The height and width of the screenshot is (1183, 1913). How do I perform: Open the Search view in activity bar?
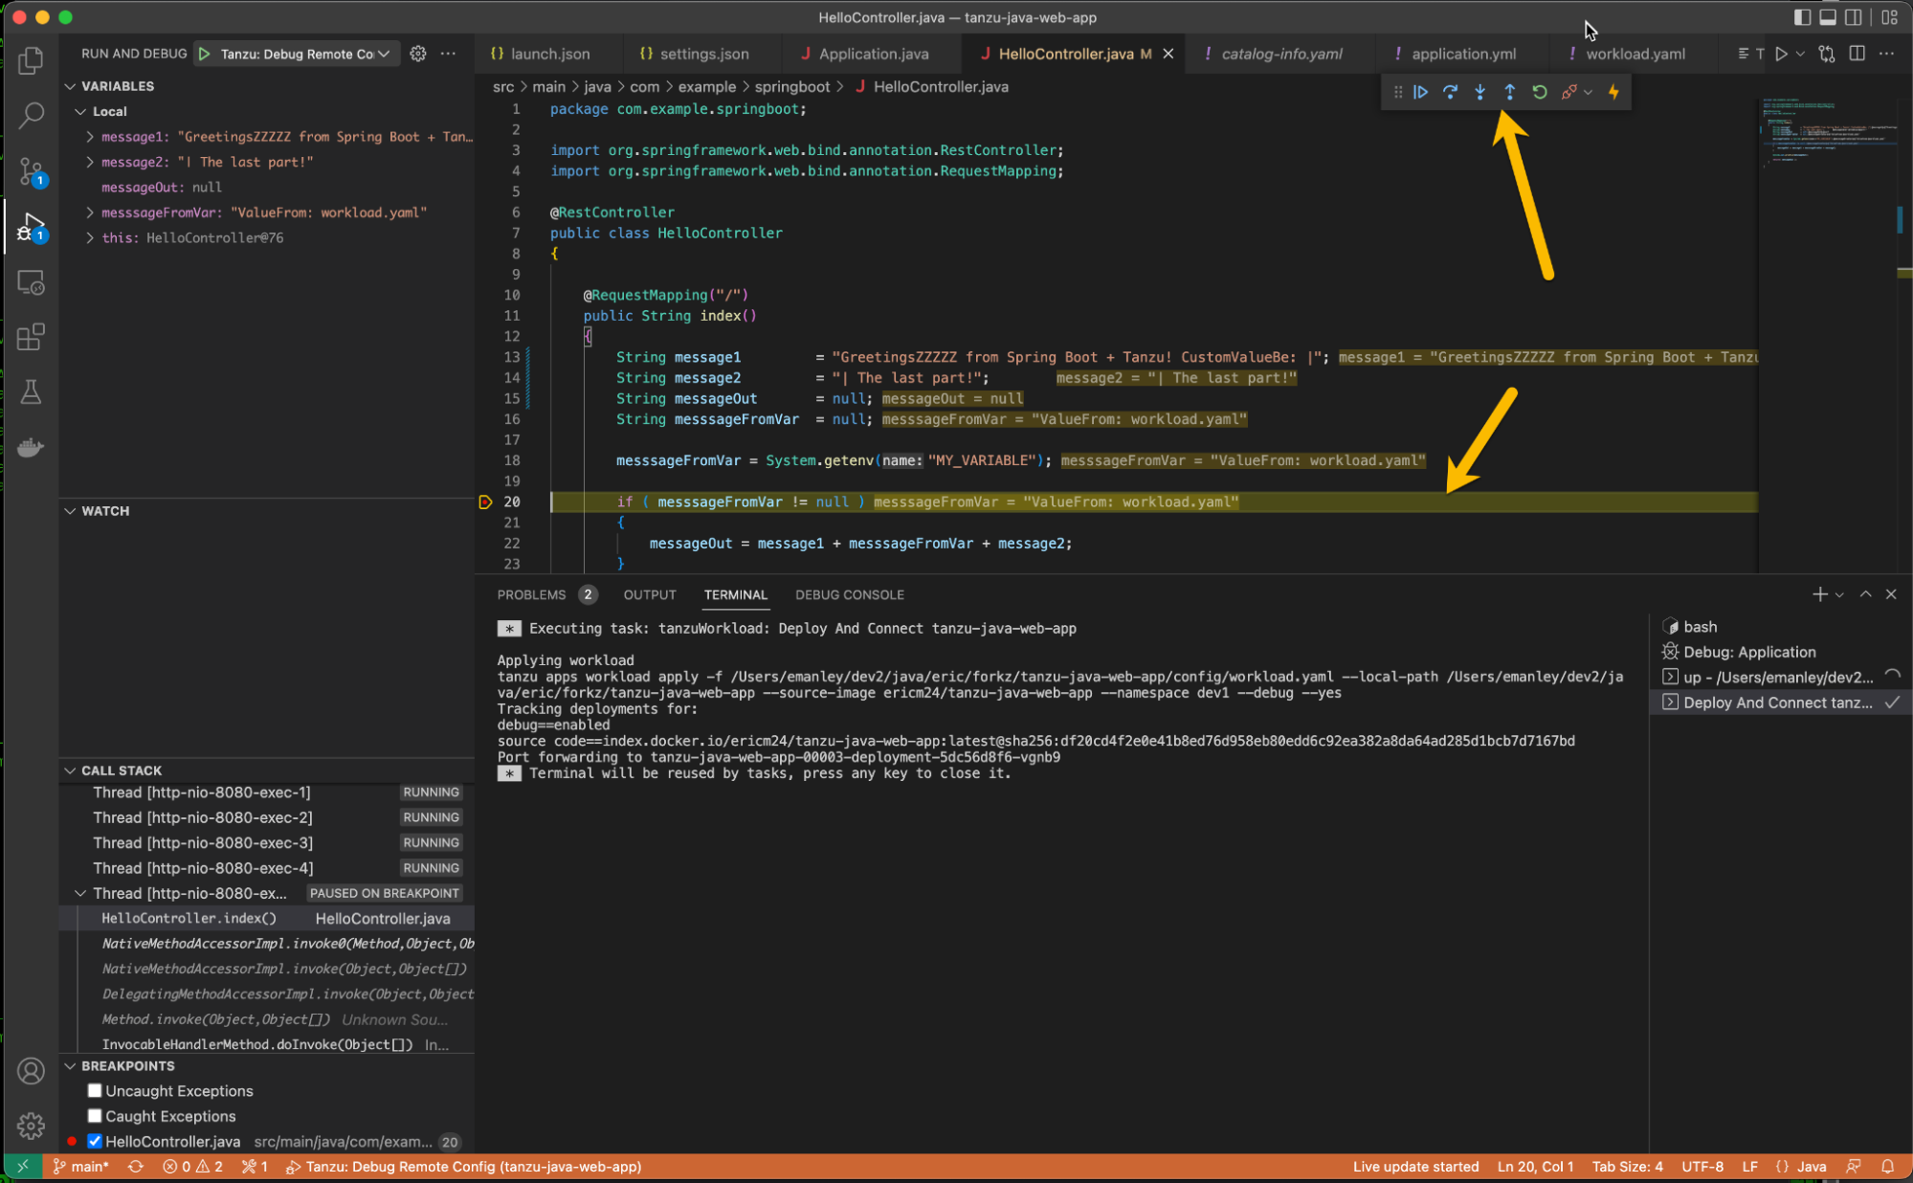[x=31, y=116]
